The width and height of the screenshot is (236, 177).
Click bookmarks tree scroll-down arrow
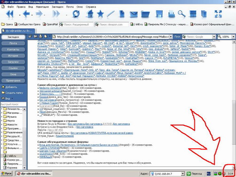pyautogui.click(x=24, y=168)
